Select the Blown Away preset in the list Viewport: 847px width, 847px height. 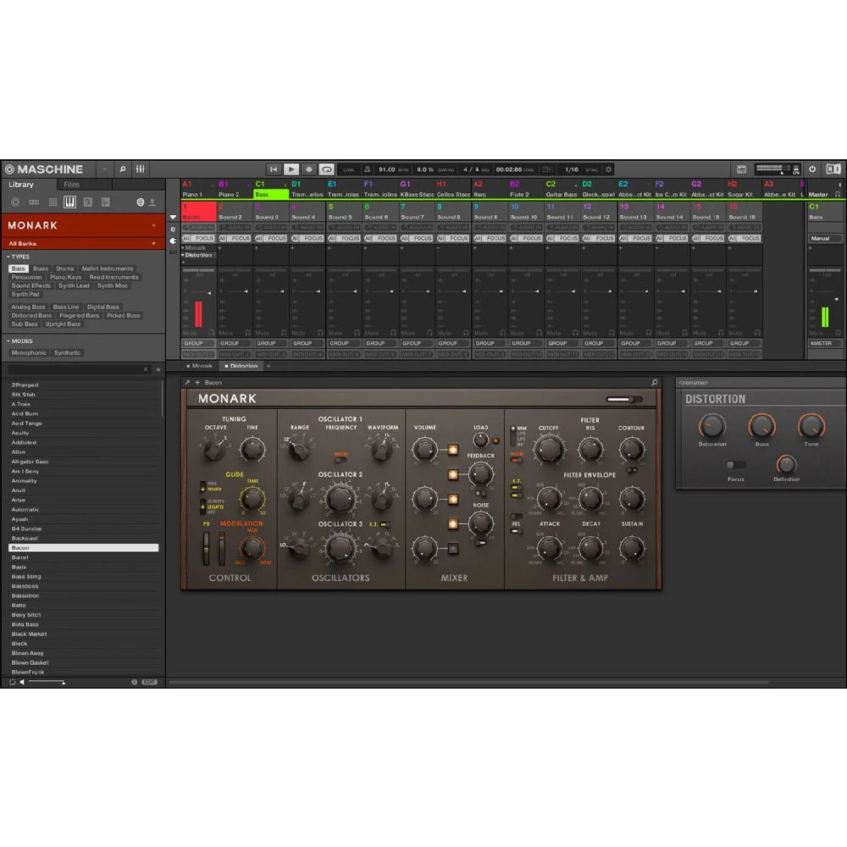(29, 653)
